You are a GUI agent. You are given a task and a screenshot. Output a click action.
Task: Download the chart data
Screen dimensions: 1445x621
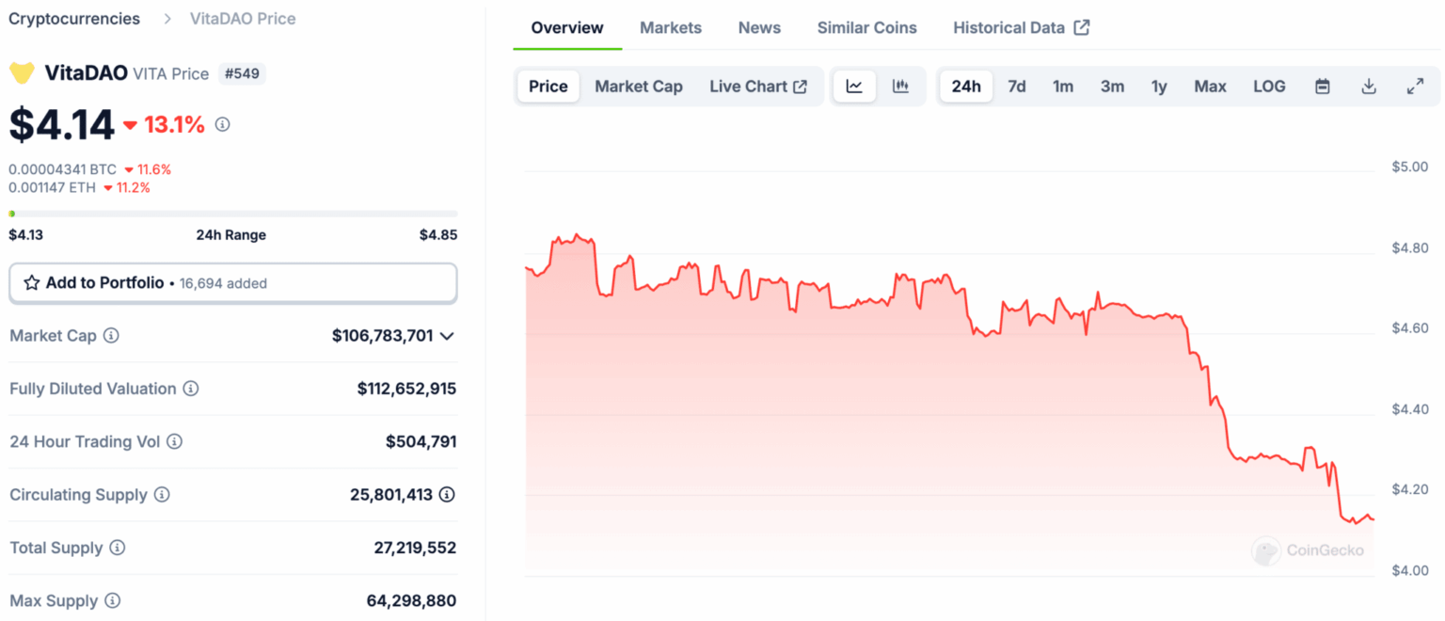point(1369,87)
